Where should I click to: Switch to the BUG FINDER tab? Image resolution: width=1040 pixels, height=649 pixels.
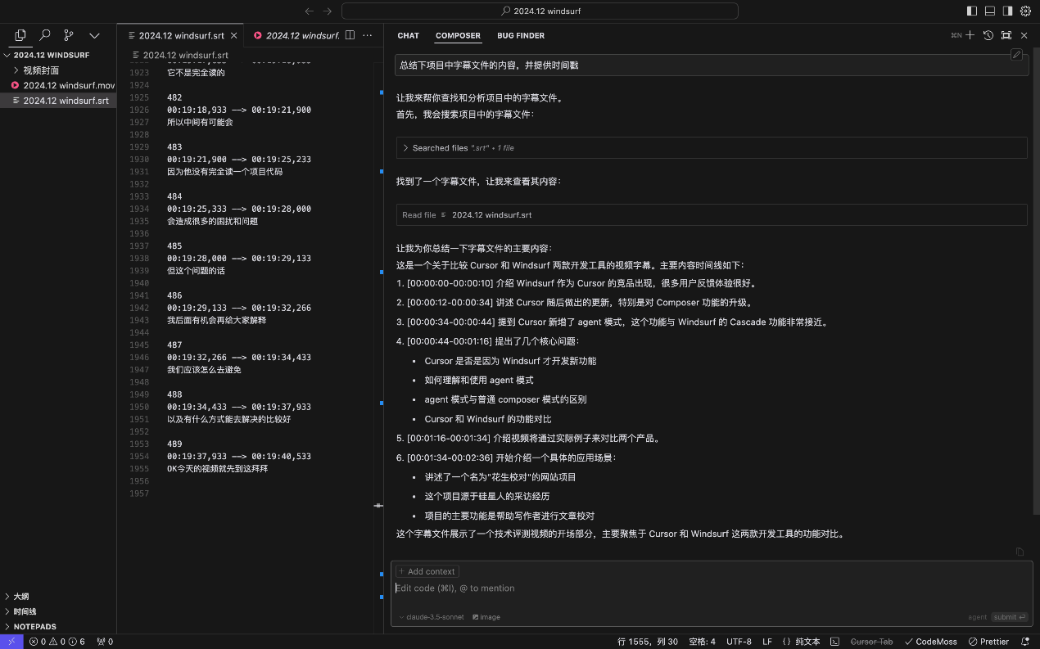[520, 36]
